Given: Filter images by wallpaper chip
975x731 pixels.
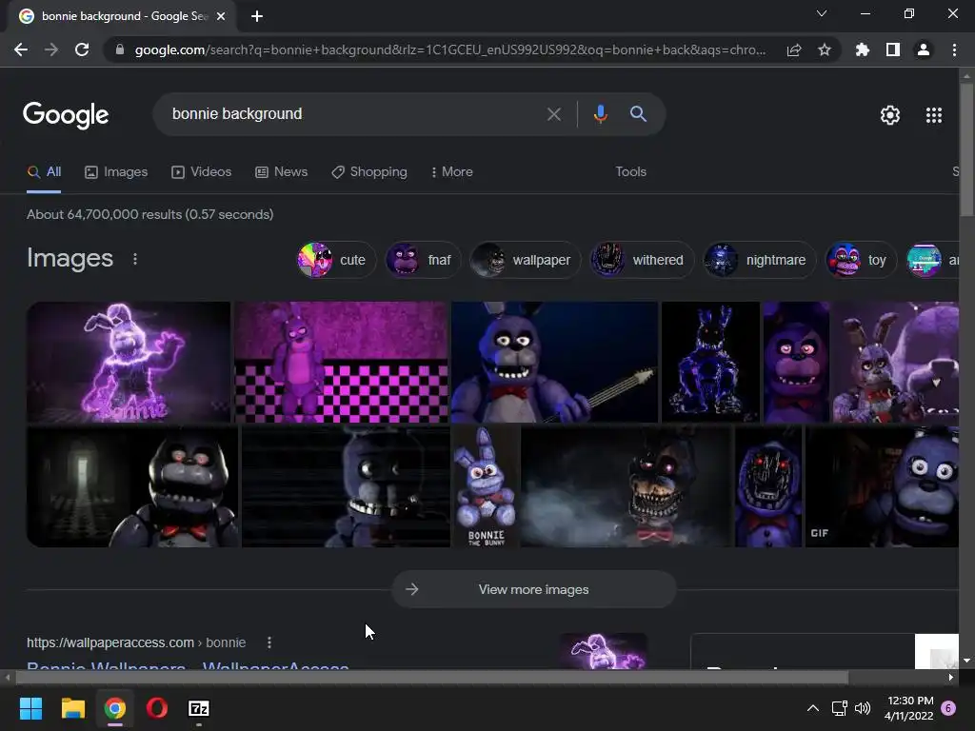Looking at the screenshot, I should pyautogui.click(x=525, y=260).
